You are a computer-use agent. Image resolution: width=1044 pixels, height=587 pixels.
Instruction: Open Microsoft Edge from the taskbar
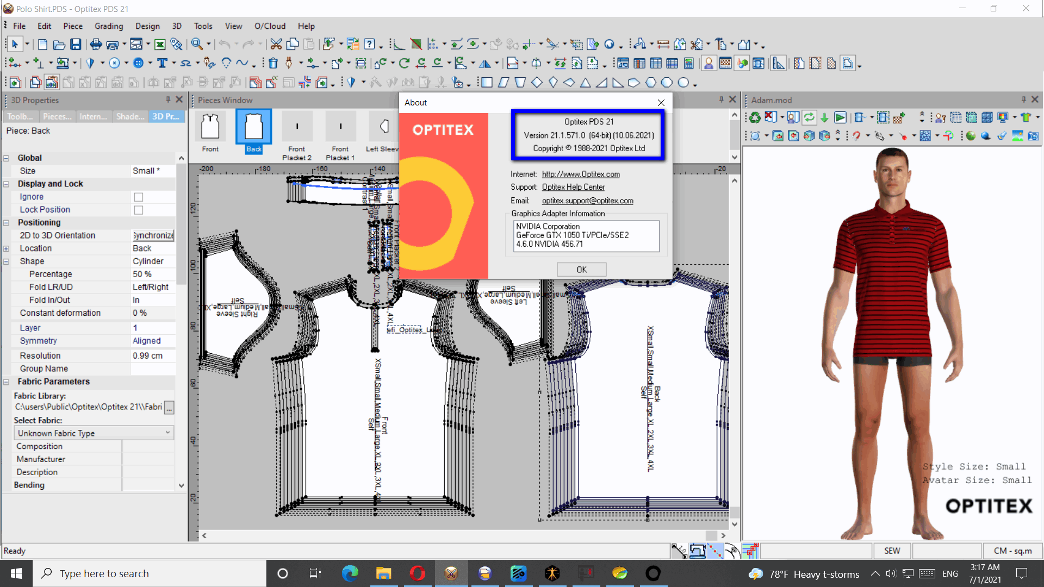(x=350, y=573)
